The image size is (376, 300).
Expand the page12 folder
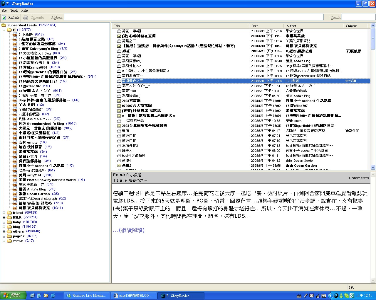point(4,236)
